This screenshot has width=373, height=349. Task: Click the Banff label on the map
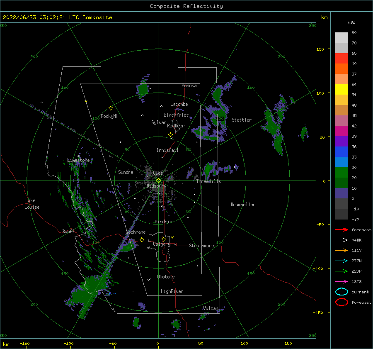[x=68, y=231]
